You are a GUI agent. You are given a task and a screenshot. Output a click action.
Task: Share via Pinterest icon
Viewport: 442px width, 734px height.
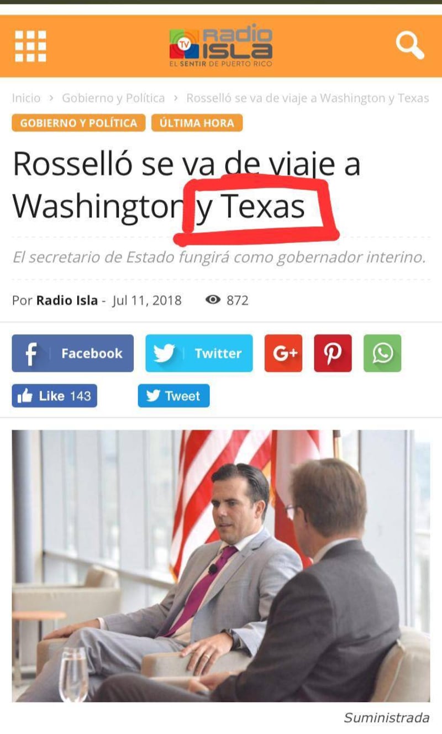click(x=333, y=353)
